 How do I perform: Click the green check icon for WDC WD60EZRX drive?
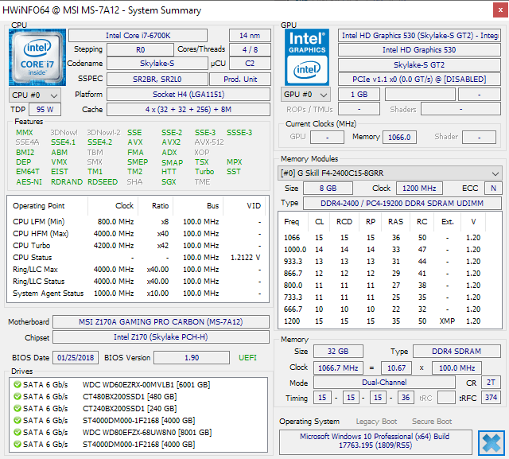point(17,385)
